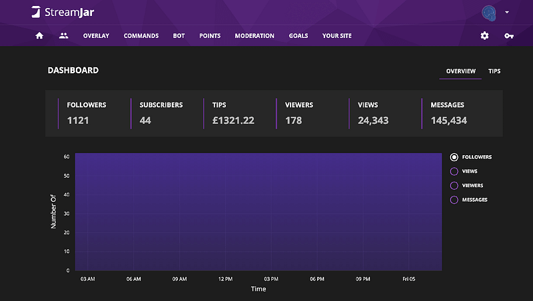Open the Points menu item
The height and width of the screenshot is (301, 533).
point(210,36)
